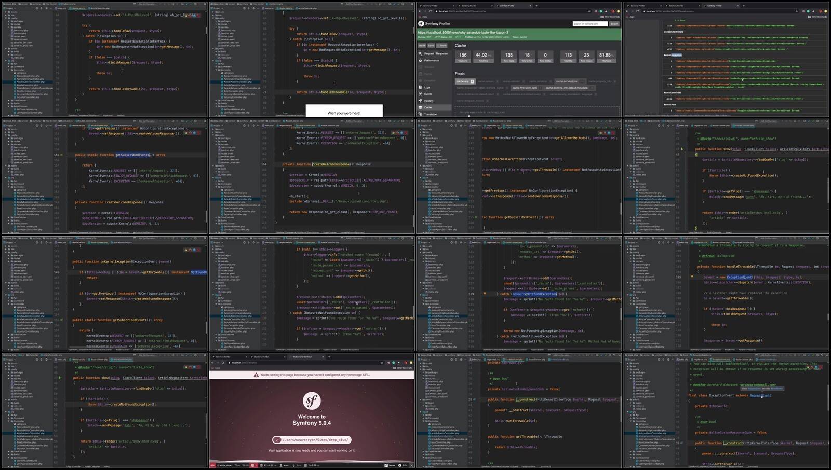
Task: Open the Performance panel icon in profiler sidebar
Action: click(x=420, y=60)
